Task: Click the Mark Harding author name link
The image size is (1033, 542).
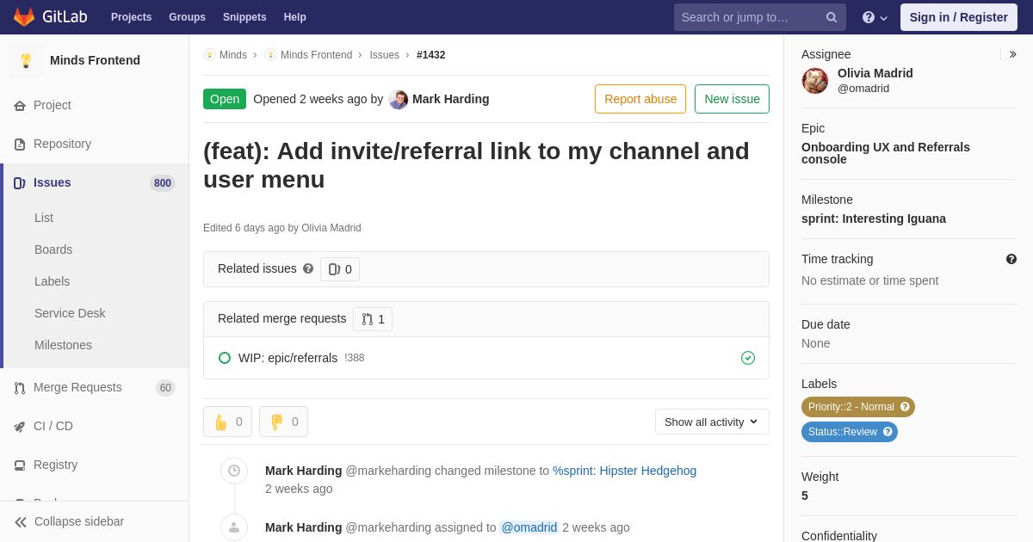Action: point(450,99)
